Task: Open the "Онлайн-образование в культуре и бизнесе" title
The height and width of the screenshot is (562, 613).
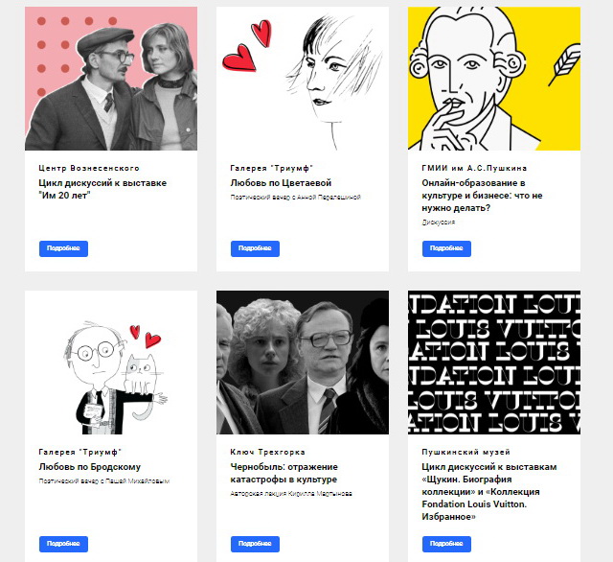Action: coord(482,196)
